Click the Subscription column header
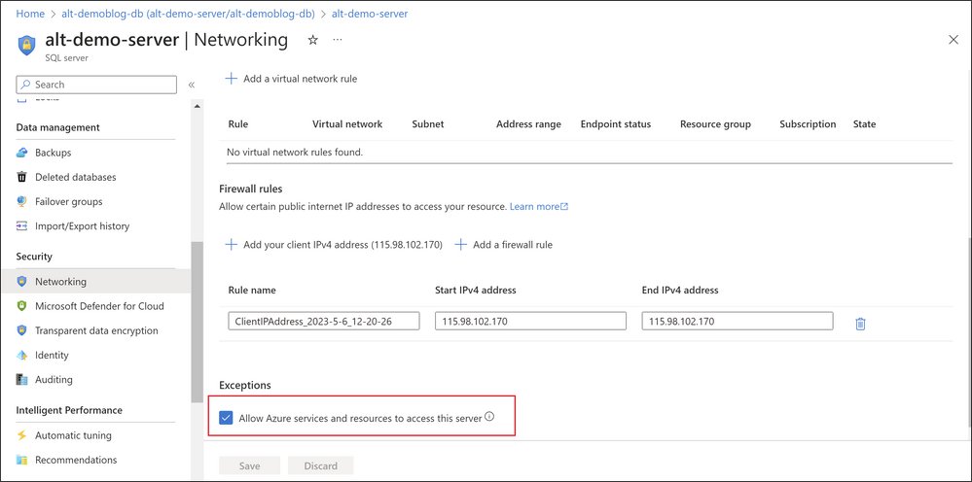Image resolution: width=972 pixels, height=482 pixels. (x=808, y=123)
